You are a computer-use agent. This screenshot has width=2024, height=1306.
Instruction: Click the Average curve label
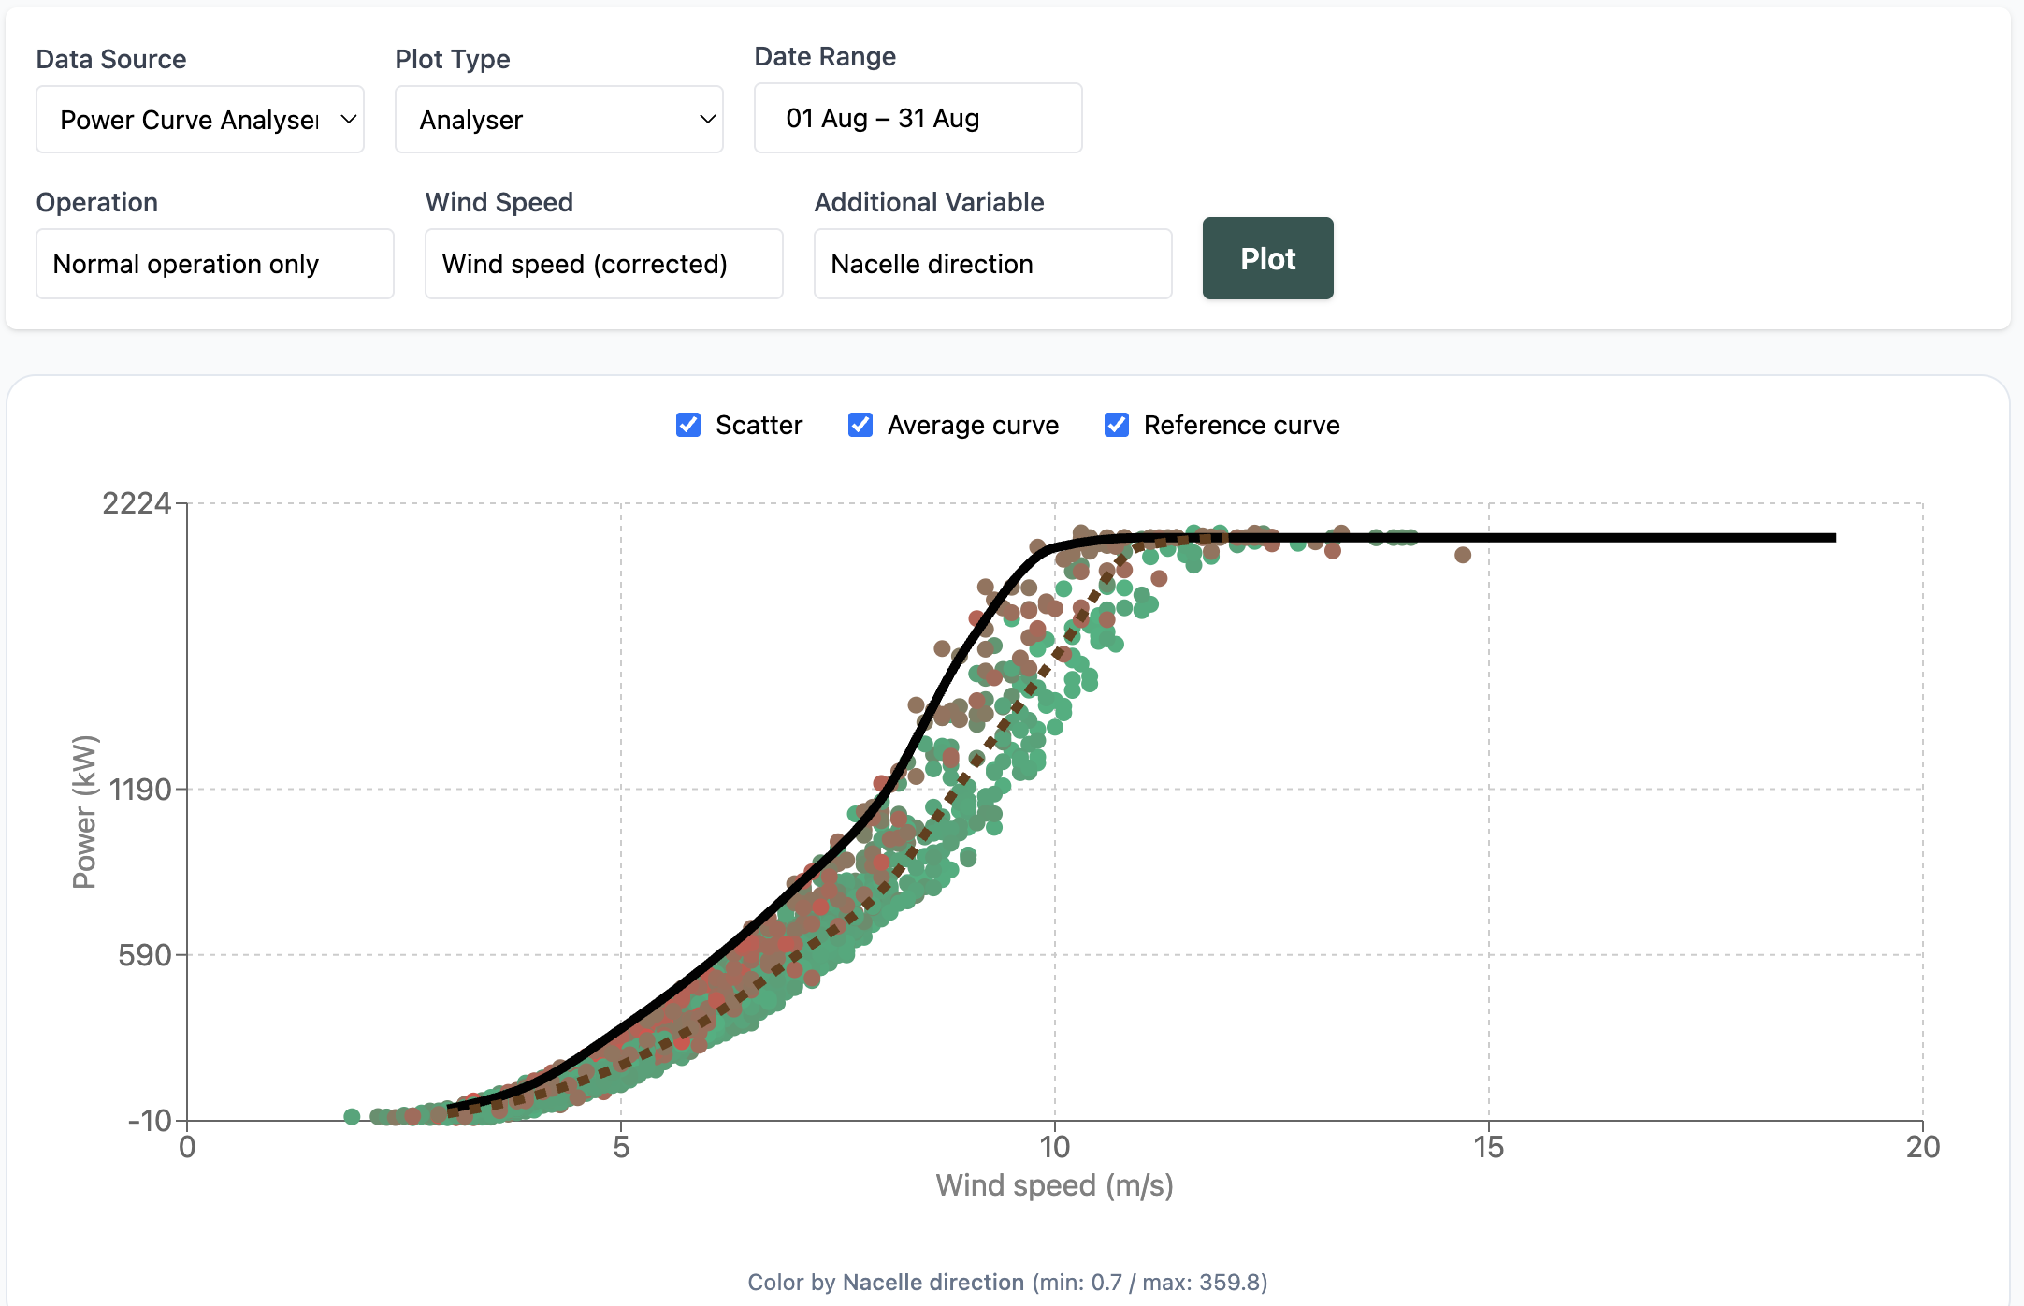pos(973,425)
